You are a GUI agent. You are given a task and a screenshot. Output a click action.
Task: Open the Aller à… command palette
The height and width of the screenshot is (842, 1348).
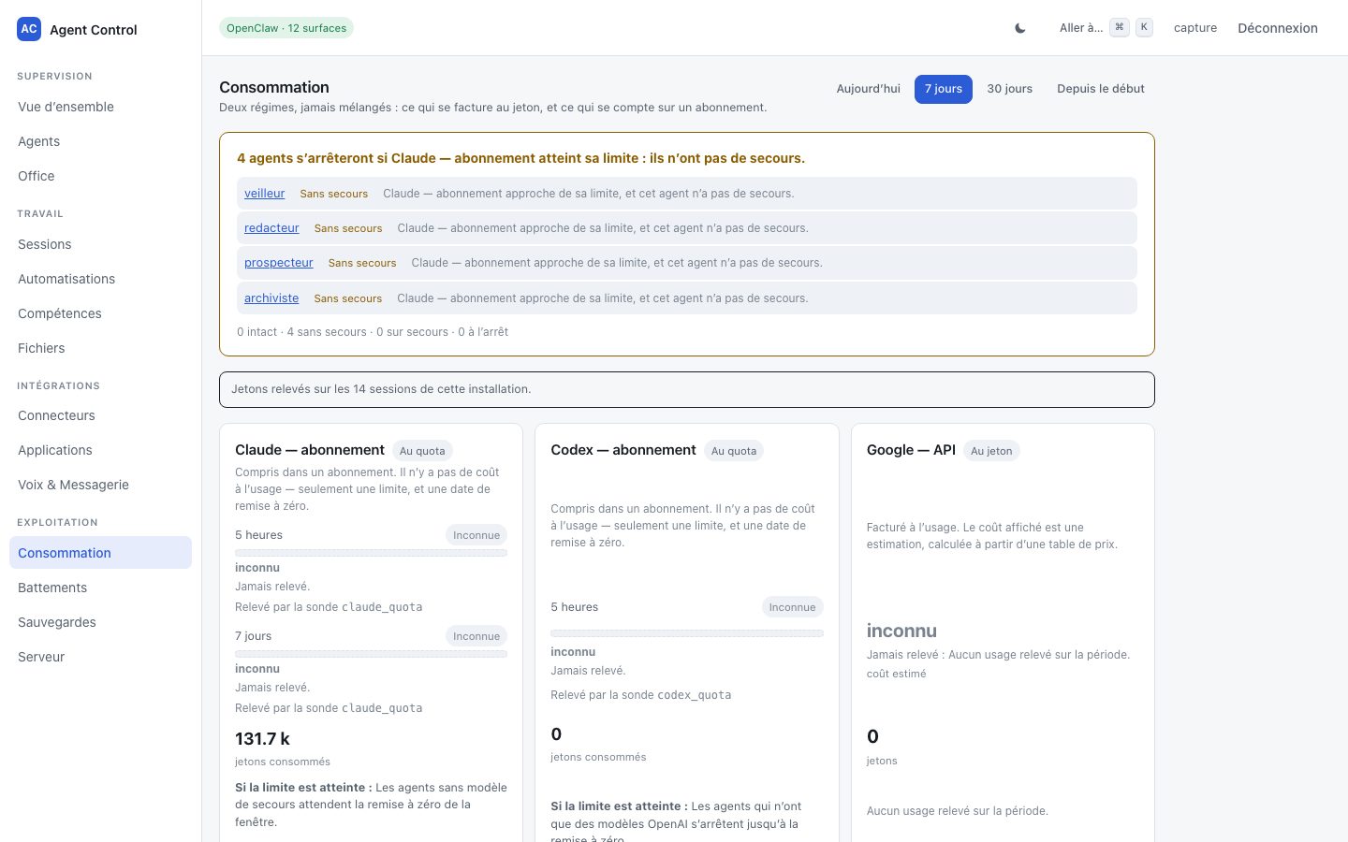tap(1106, 28)
